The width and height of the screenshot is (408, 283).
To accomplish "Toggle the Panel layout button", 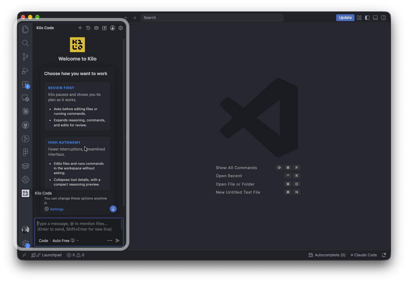I will (375, 18).
